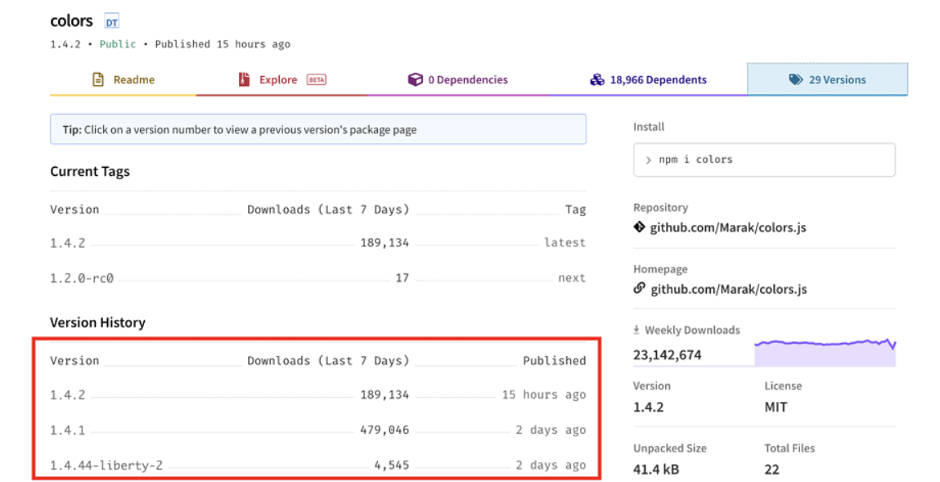The image size is (940, 482).
Task: Click the Versions tags icon
Action: [795, 79]
